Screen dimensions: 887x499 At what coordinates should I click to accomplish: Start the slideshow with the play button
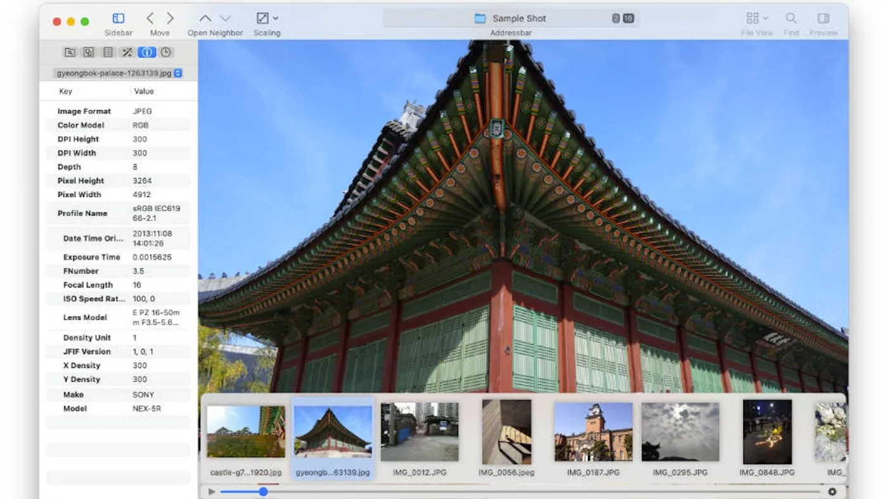click(x=211, y=491)
